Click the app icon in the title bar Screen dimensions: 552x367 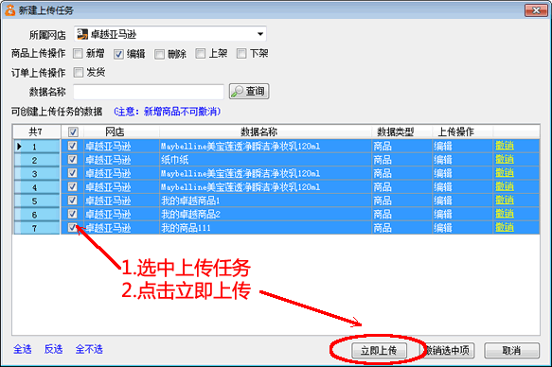[x=9, y=10]
